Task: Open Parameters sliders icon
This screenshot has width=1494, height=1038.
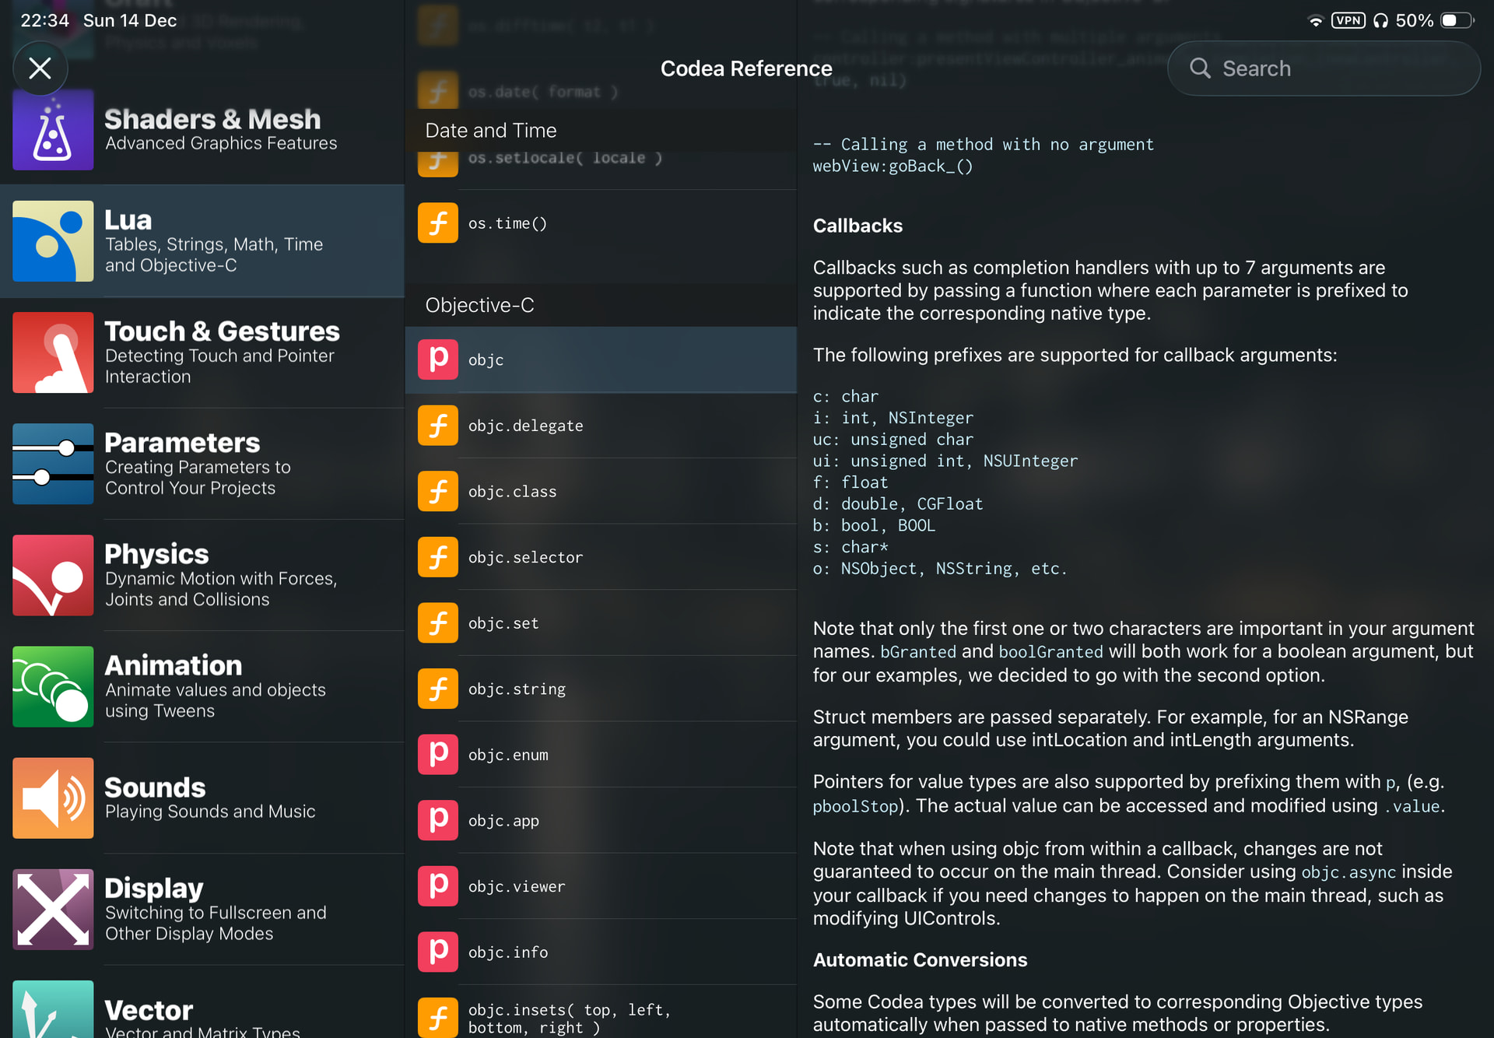Action: point(53,464)
